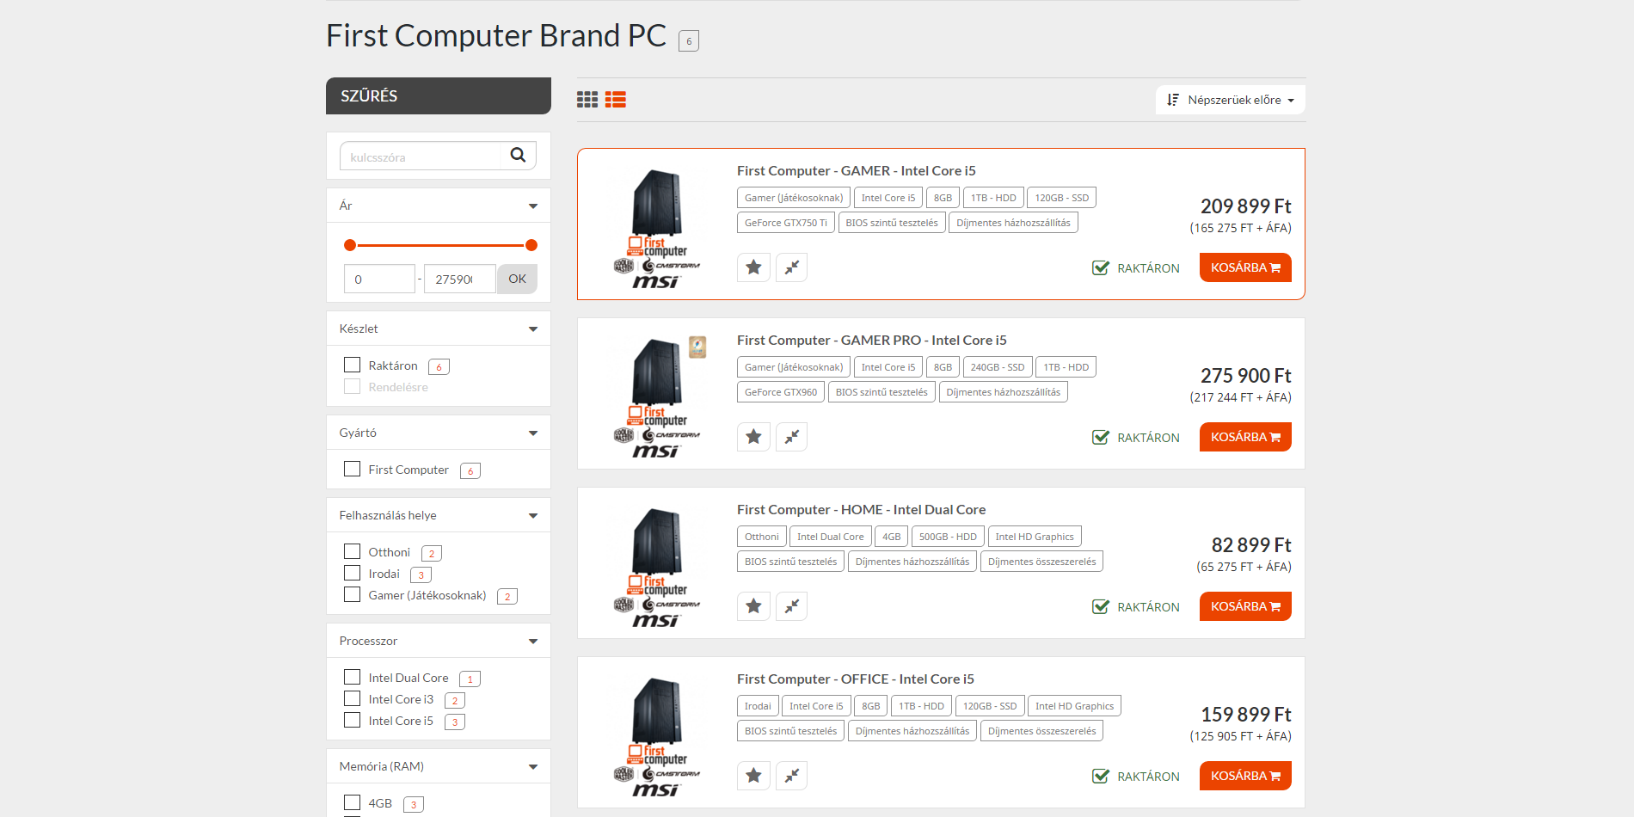Open HOME Intel Dual Core product image
The height and width of the screenshot is (817, 1634).
pos(657,567)
